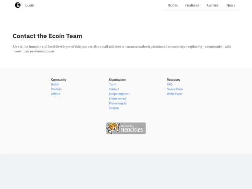Open the News menu item
The image size is (252, 189).
coord(231,5)
